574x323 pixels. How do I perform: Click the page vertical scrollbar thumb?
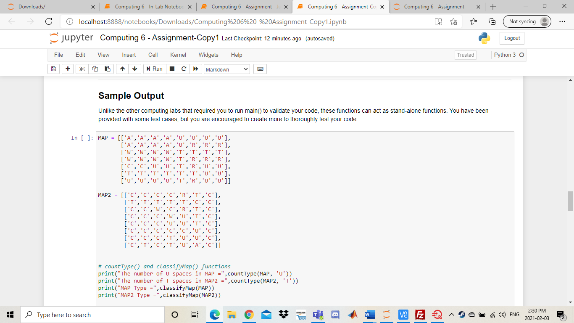pos(570,201)
